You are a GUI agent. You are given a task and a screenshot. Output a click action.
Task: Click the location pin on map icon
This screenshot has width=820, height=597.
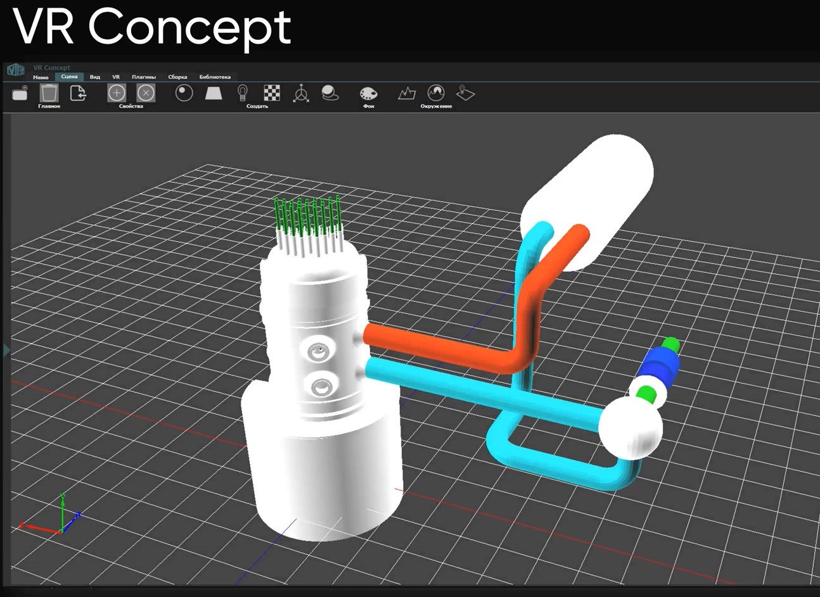click(466, 93)
